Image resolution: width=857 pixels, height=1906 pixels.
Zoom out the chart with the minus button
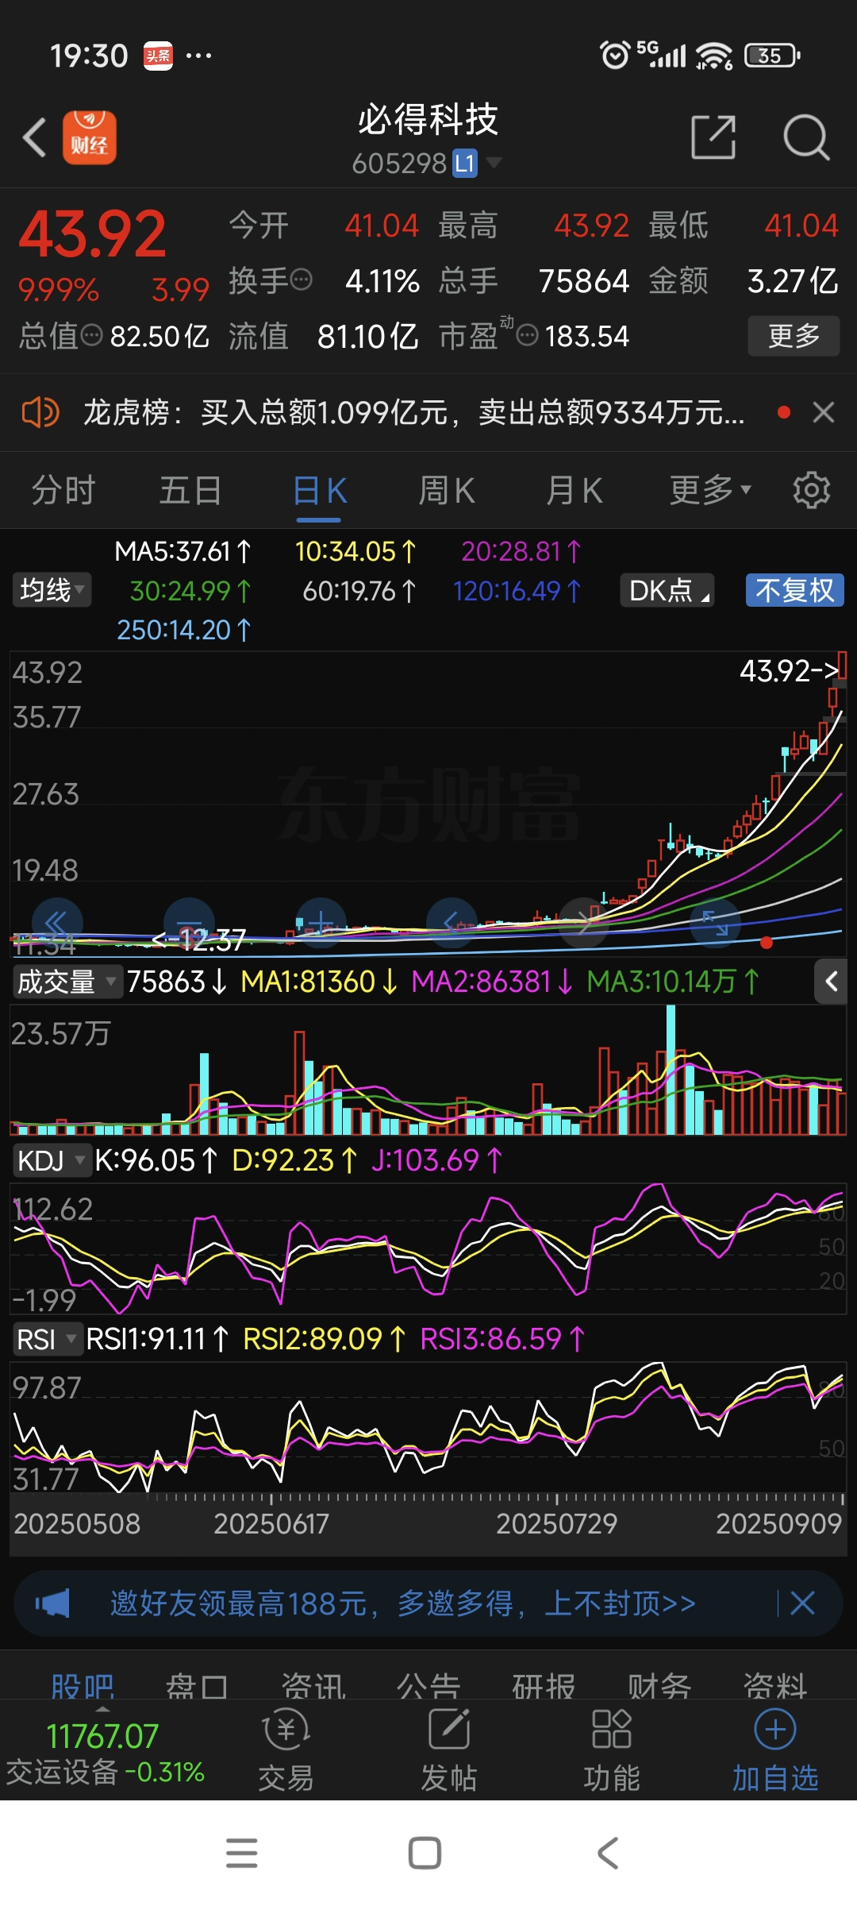click(x=189, y=923)
